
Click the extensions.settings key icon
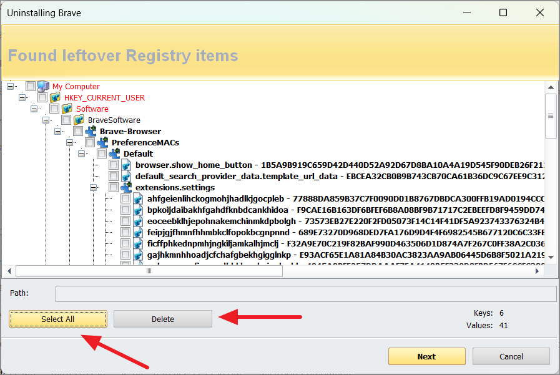(126, 187)
